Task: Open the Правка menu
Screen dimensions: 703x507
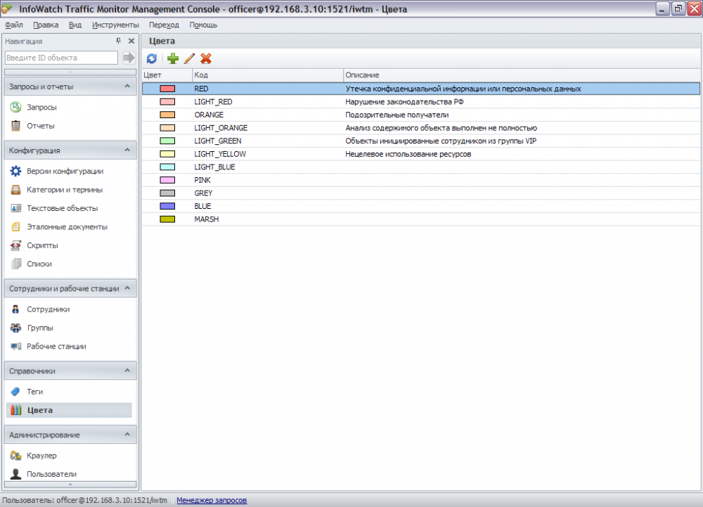Action: click(46, 25)
